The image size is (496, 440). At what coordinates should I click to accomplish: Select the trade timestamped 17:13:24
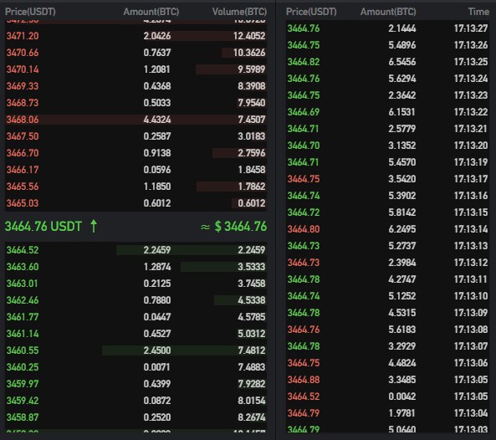click(387, 79)
